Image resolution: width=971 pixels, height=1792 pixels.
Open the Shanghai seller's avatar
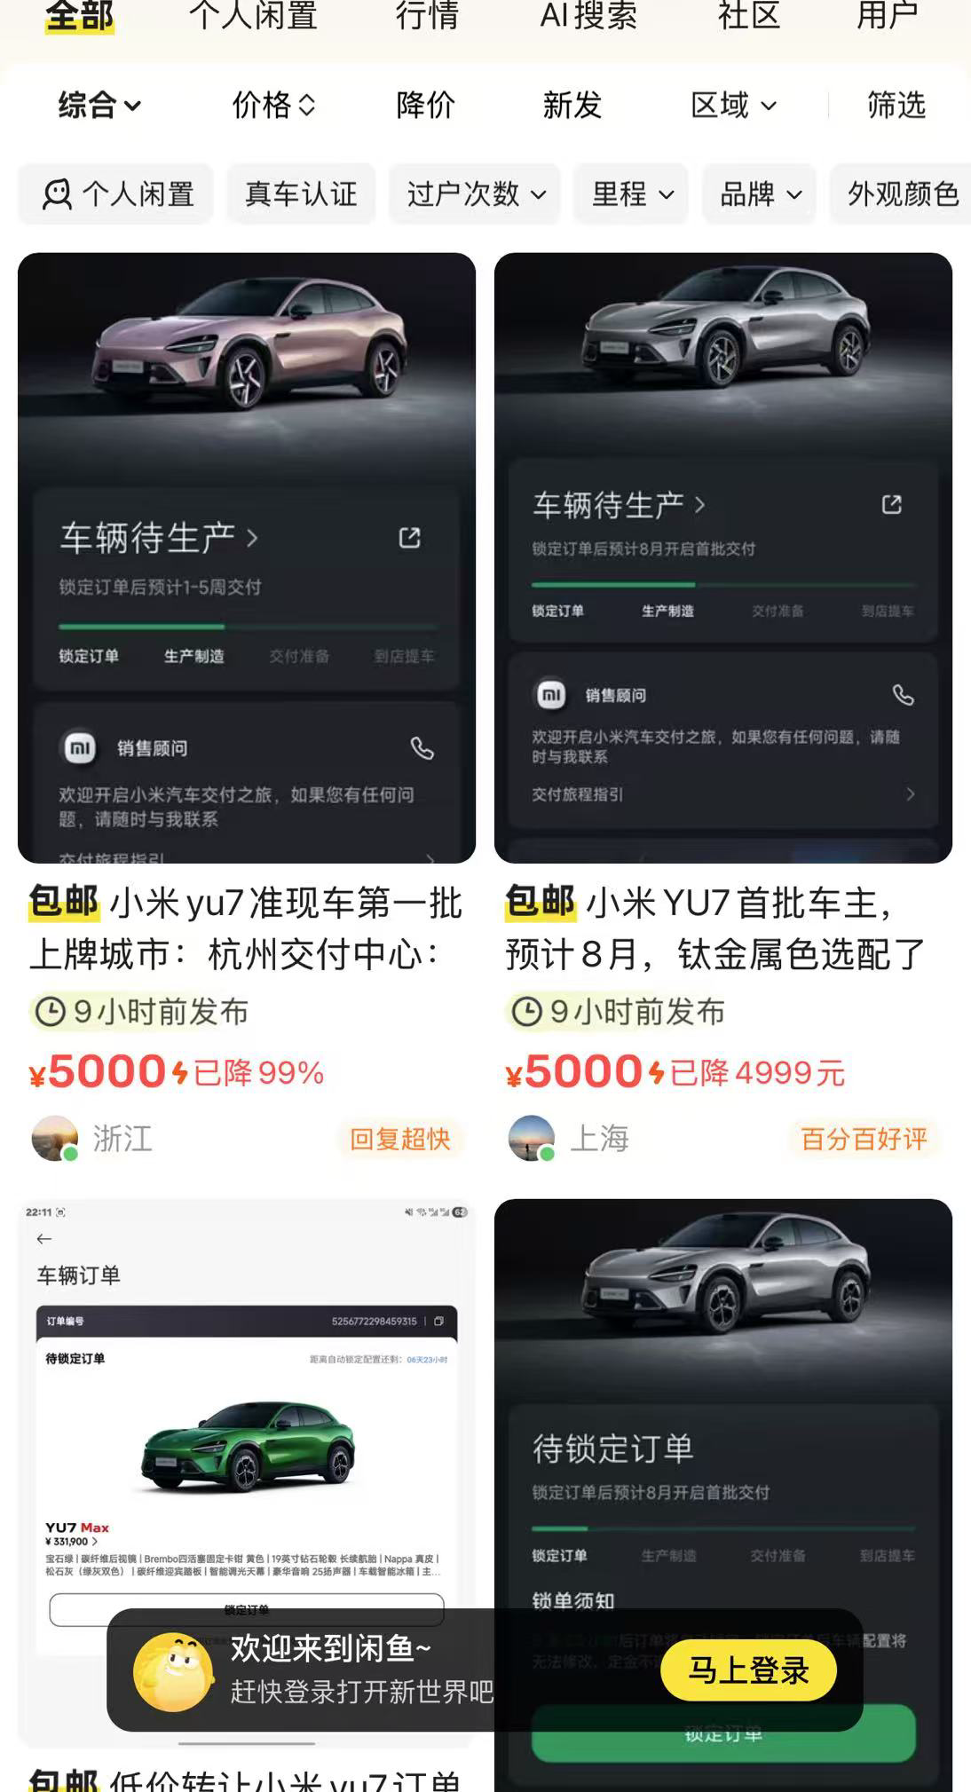tap(532, 1139)
